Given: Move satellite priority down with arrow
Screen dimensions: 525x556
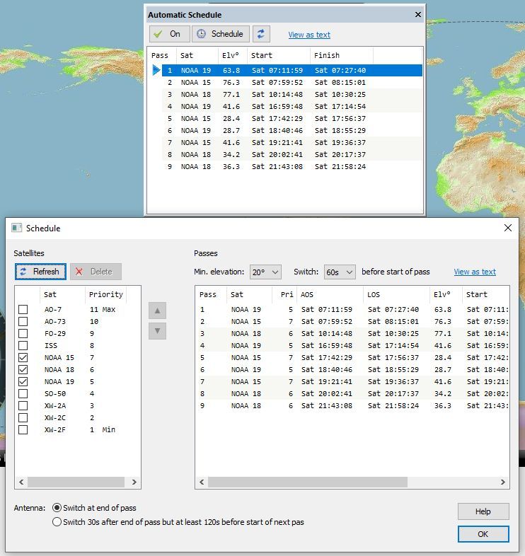Looking at the screenshot, I should click(x=157, y=330).
